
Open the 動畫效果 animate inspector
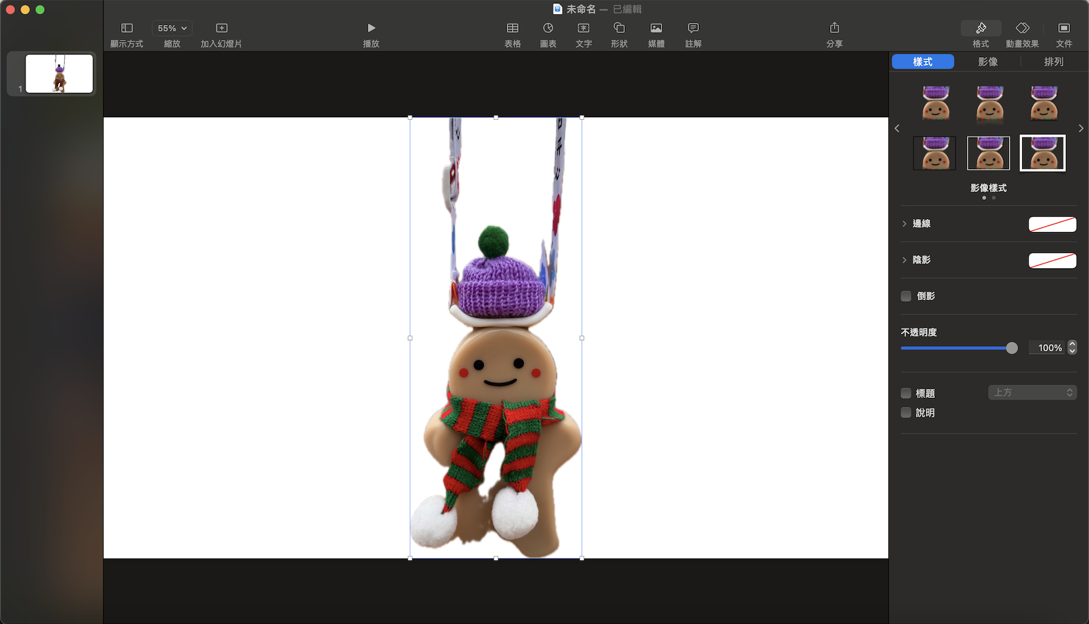point(1022,28)
